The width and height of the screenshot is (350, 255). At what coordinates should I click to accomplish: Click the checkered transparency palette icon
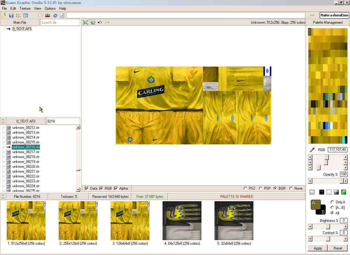coord(312,192)
